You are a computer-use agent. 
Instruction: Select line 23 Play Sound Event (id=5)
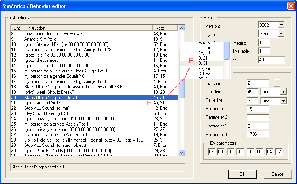click(x=94, y=113)
